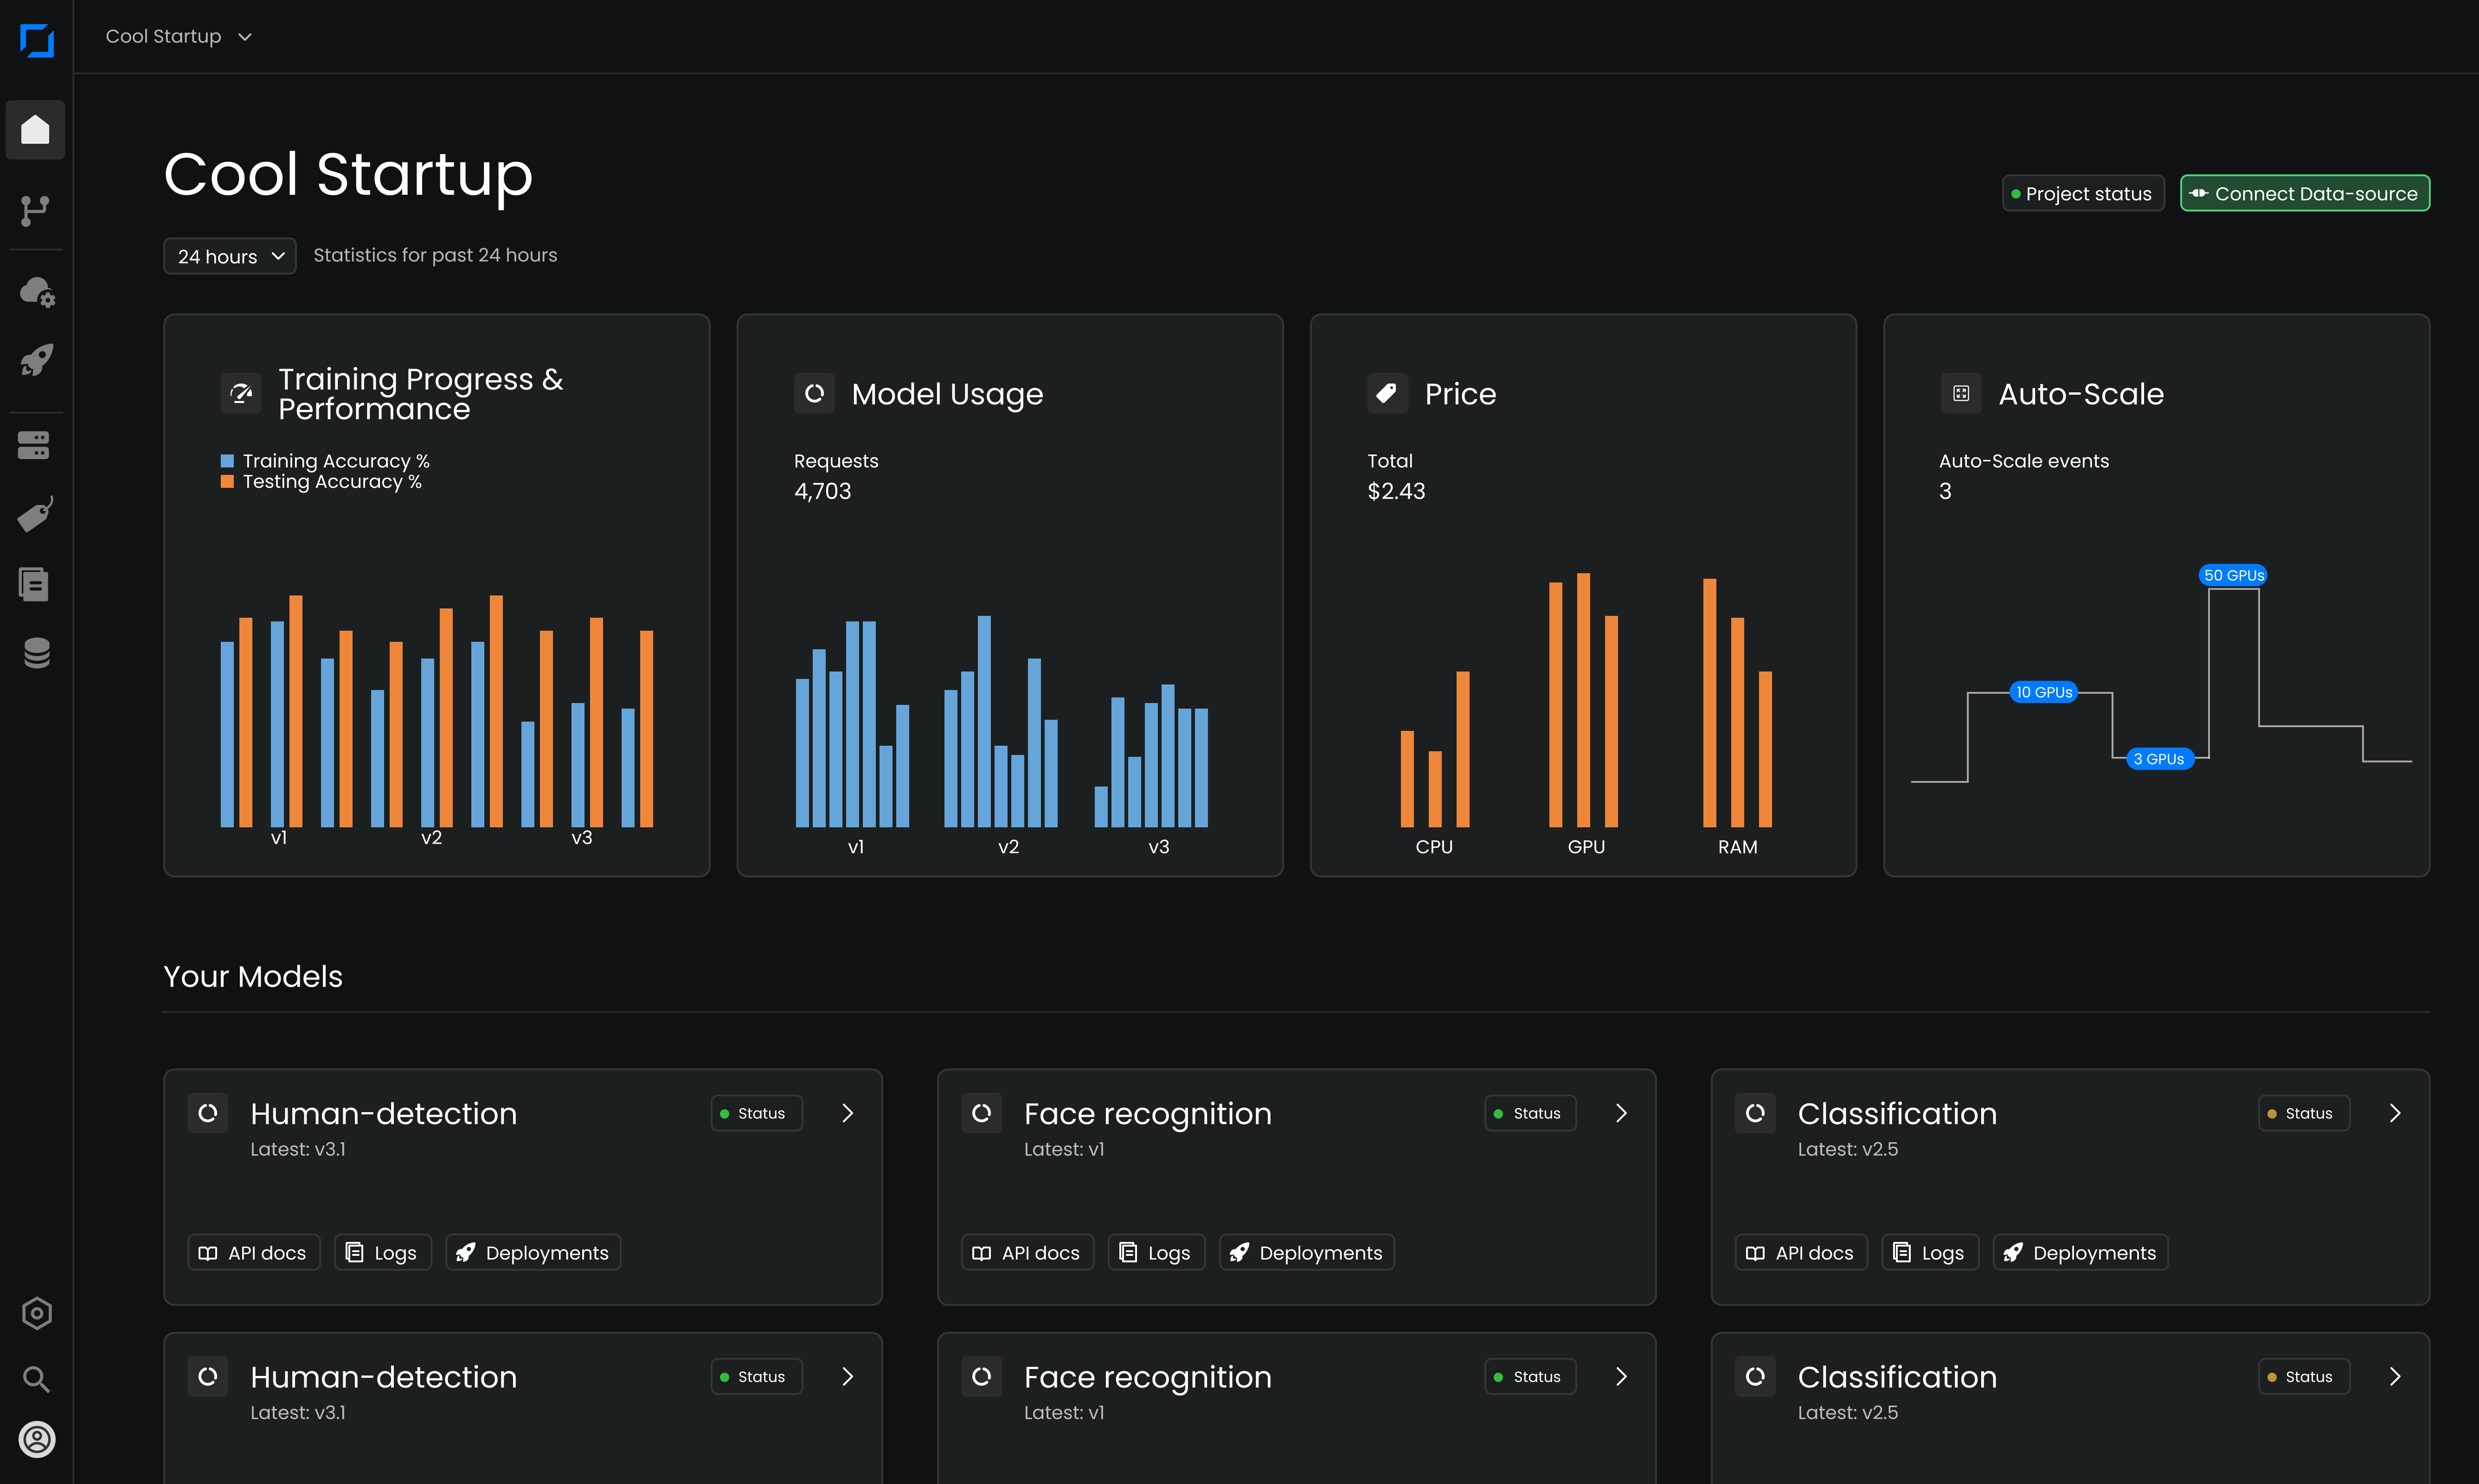Open API docs for first Human-detection
This screenshot has height=1484, width=2479.
click(x=254, y=1253)
